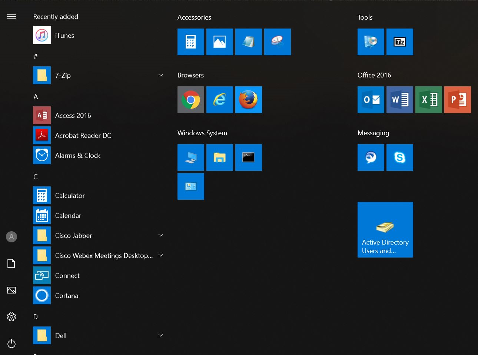This screenshot has width=478, height=355.
Task: Launch Google Chrome tile
Action: point(191,100)
